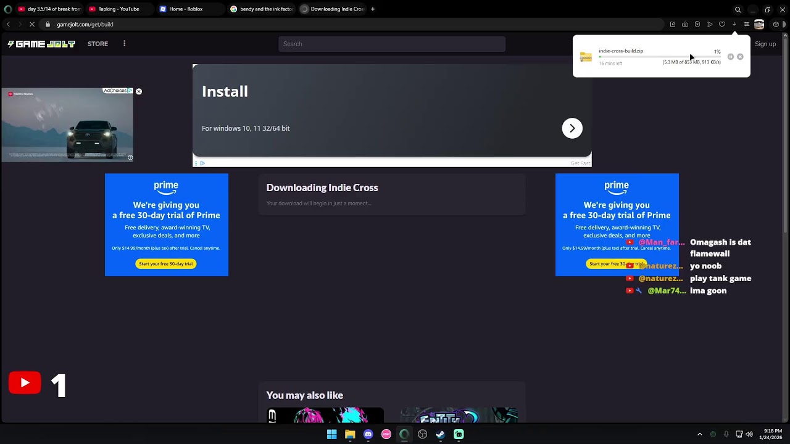Click the page vertical scrollbar
The height and width of the screenshot is (444, 790).
pos(786,136)
